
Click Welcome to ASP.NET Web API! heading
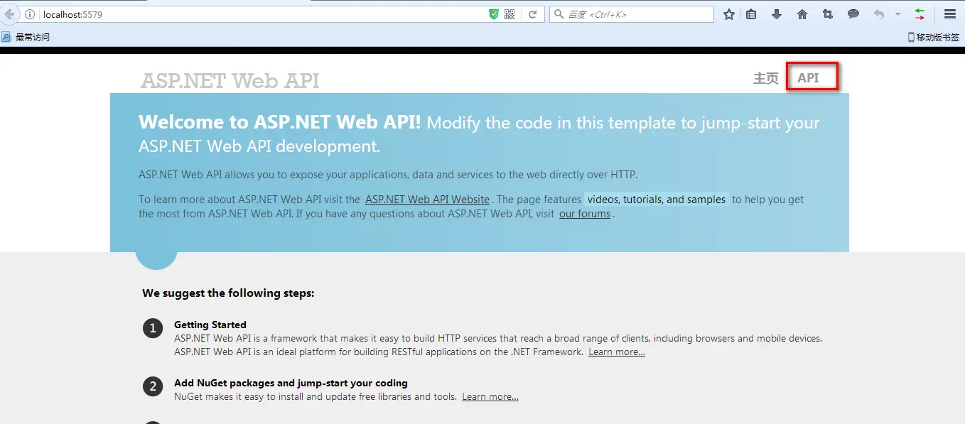(280, 122)
